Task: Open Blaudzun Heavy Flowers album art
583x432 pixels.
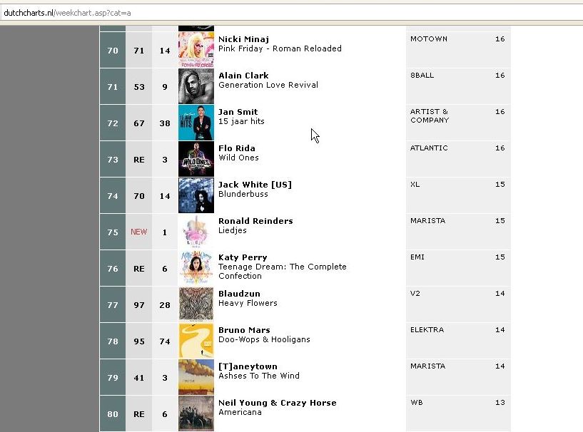Action: coord(196,304)
